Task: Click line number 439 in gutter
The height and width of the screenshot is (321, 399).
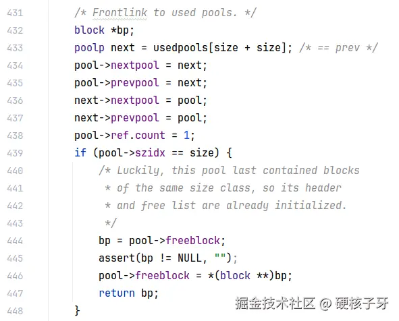Action: point(15,153)
